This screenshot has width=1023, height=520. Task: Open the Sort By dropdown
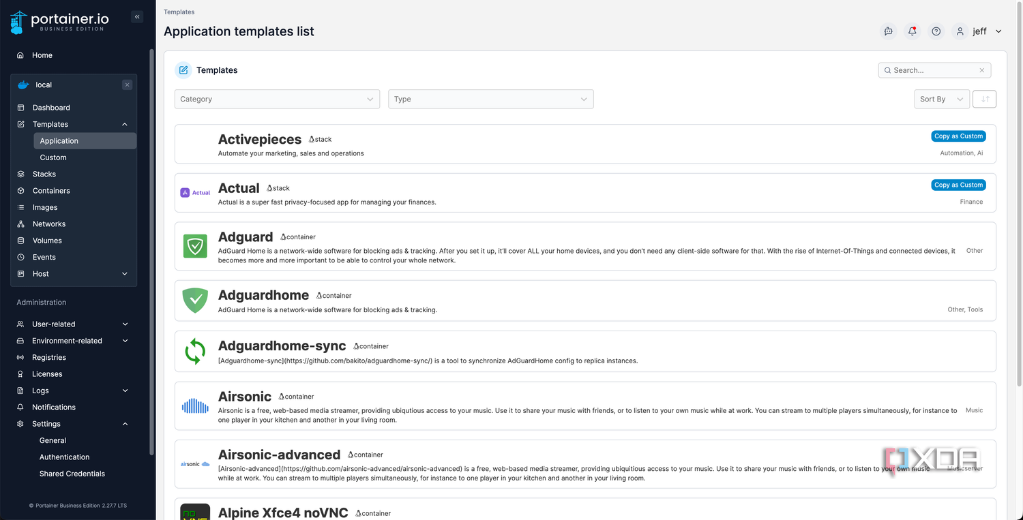click(942, 99)
